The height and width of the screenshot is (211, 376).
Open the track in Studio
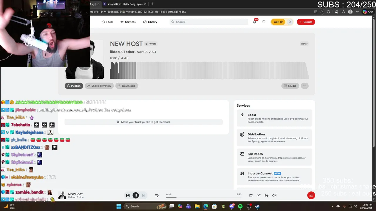290,86
